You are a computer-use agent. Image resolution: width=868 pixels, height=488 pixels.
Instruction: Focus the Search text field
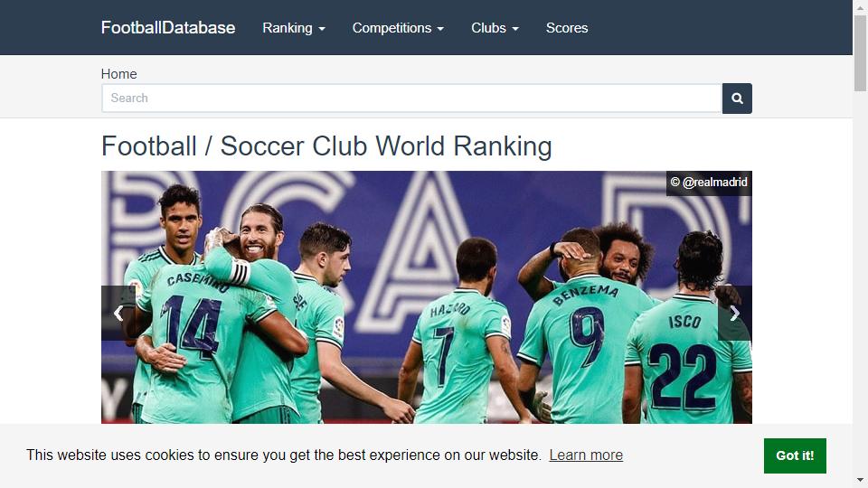[x=412, y=99]
